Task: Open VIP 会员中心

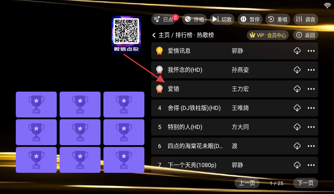Action: click(268, 35)
